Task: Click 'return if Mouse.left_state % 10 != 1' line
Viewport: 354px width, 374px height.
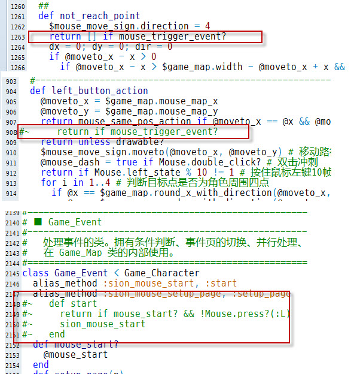Action: 138,173
